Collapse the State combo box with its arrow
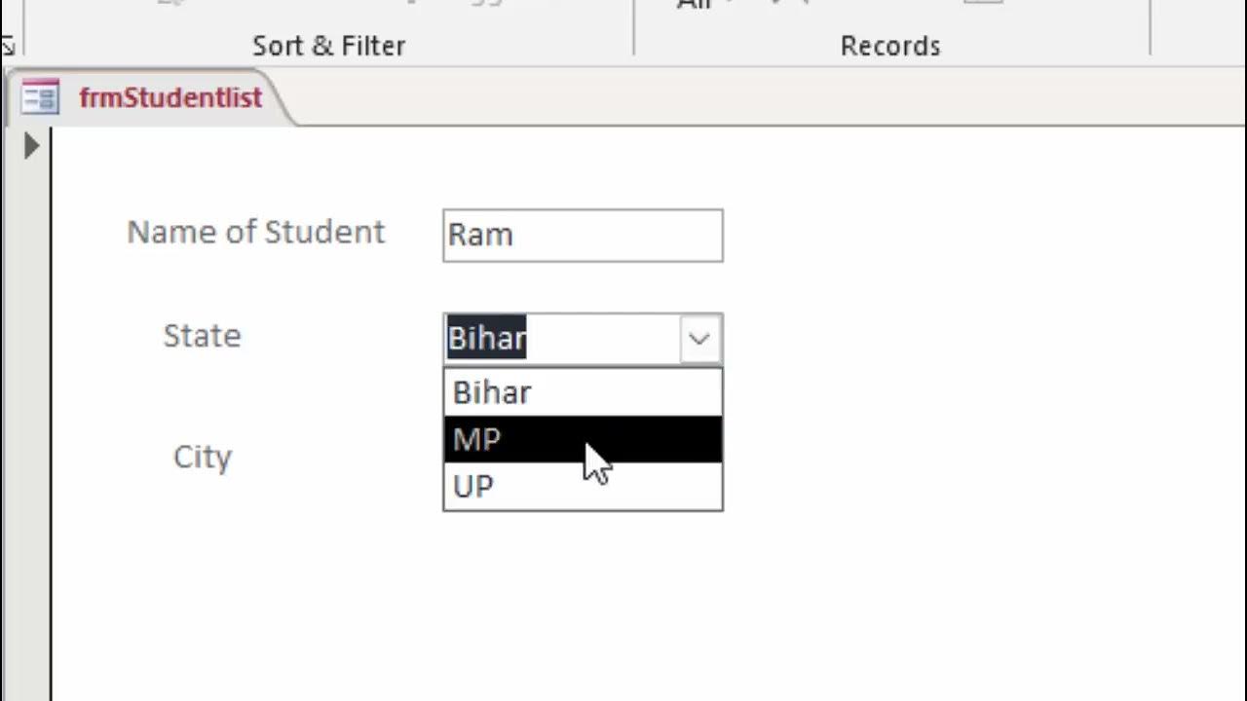1247x701 pixels. point(699,339)
